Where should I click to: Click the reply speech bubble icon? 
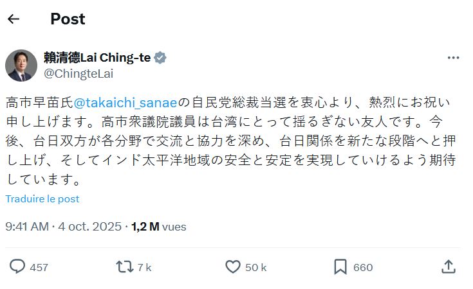(17, 267)
